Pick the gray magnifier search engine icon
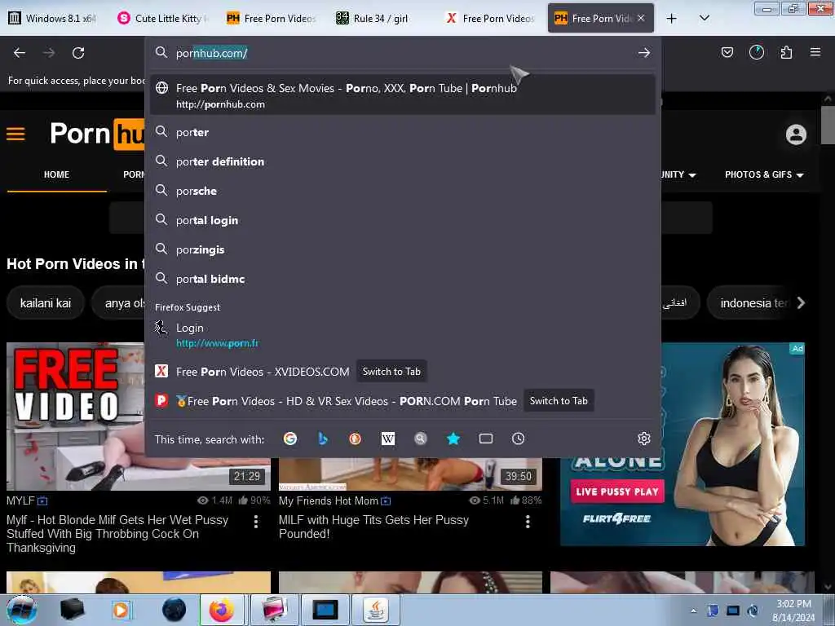Screen dimensions: 835x626 (x=421, y=439)
